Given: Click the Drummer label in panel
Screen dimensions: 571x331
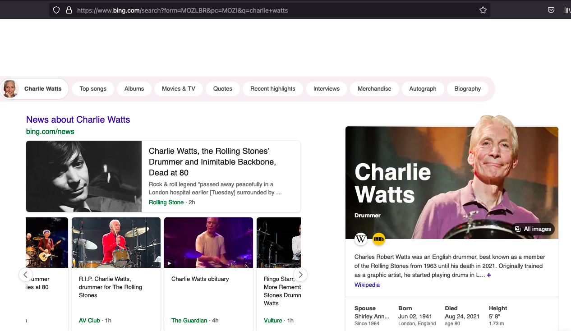Looking at the screenshot, I should pyautogui.click(x=368, y=216).
